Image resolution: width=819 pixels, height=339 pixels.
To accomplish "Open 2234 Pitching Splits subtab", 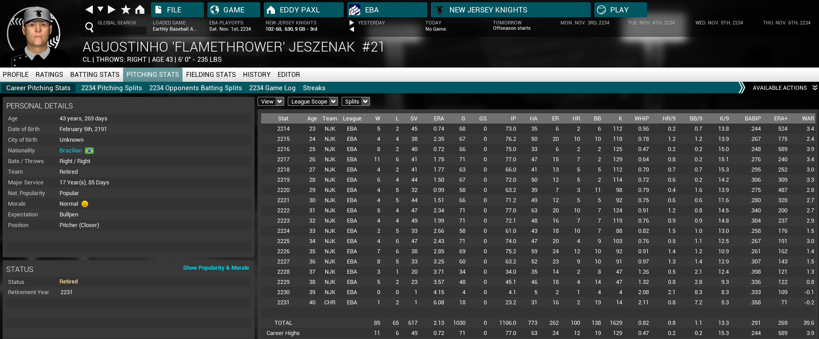I will click(111, 88).
